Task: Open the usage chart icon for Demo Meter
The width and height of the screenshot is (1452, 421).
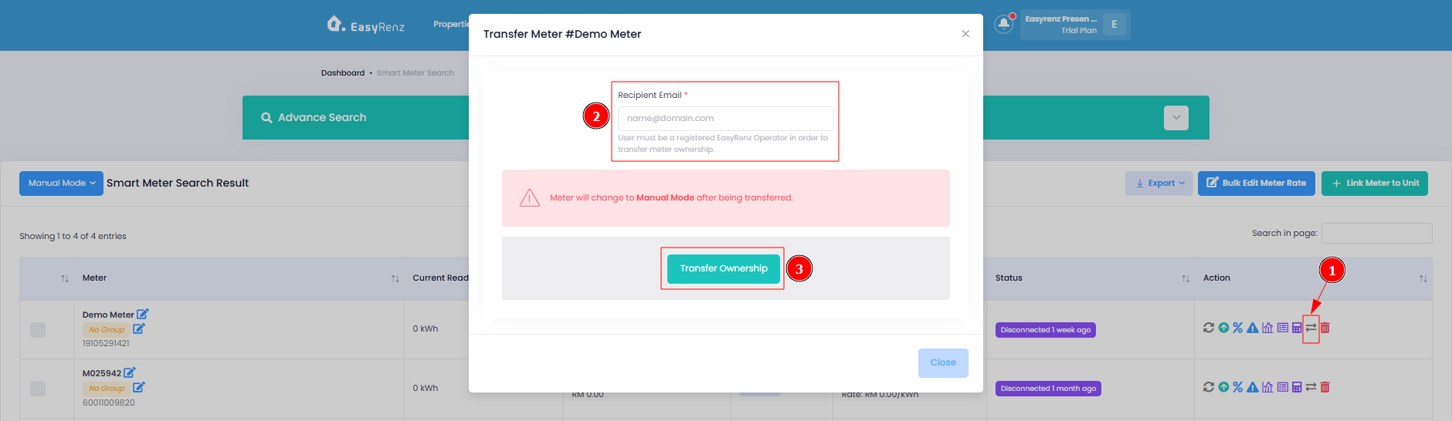Action: click(x=1267, y=328)
